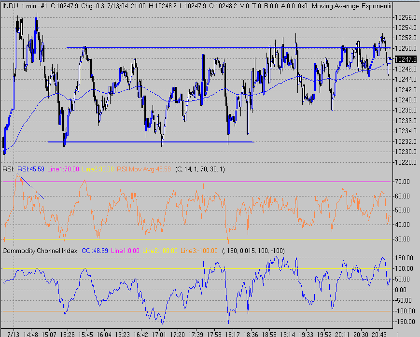Select the pink Line1:70.00 RSI label
This screenshot has width=420, height=337.
tap(65, 169)
